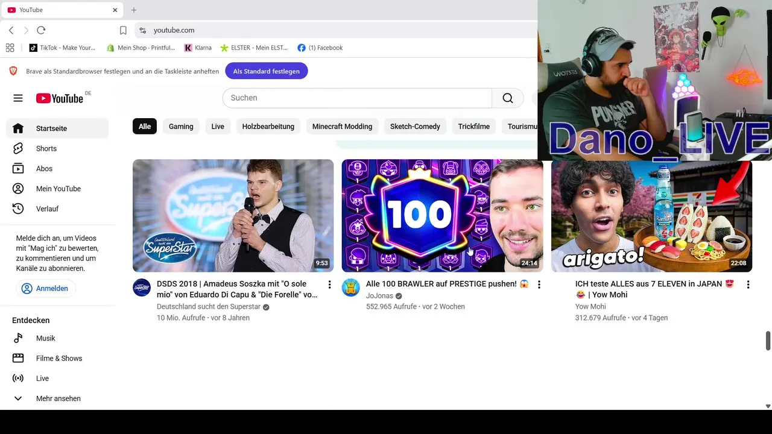The height and width of the screenshot is (434, 772).
Task: Open the ELSTER bookmark
Action: click(x=254, y=48)
